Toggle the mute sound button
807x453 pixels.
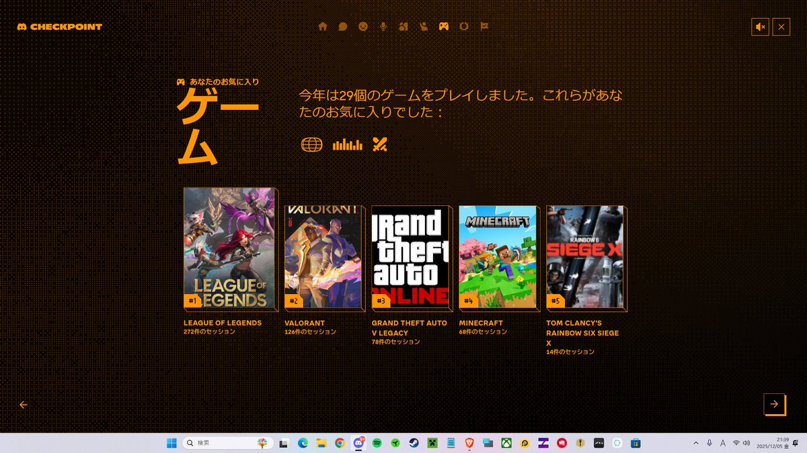(x=761, y=27)
